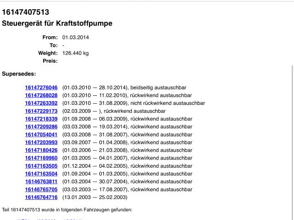Open part 16147163504 details
The width and height of the screenshot is (294, 220).
point(41,174)
